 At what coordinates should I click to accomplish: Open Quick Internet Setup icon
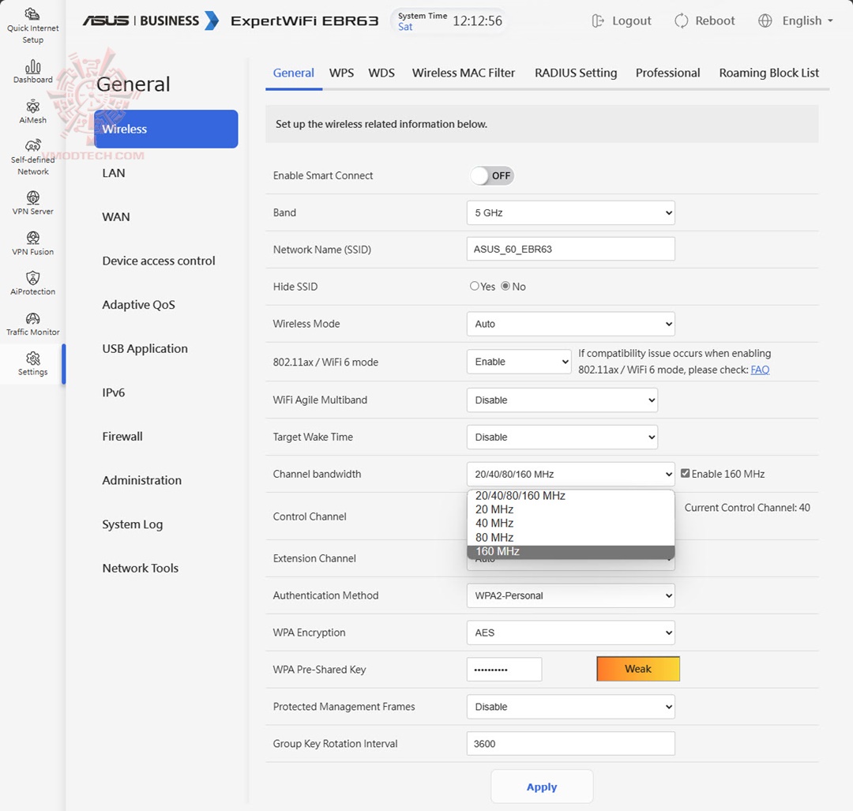click(32, 13)
